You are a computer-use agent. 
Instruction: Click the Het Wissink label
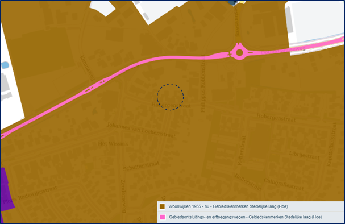click(x=113, y=144)
